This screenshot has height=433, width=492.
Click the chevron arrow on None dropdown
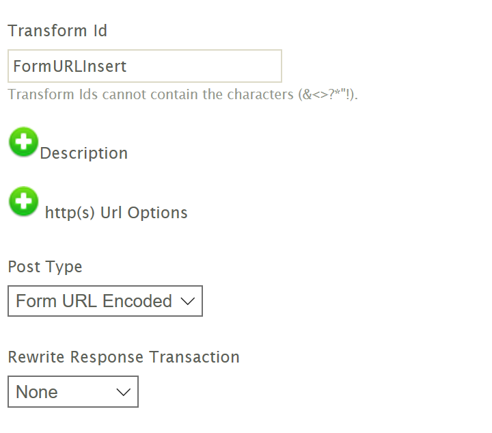(x=124, y=392)
